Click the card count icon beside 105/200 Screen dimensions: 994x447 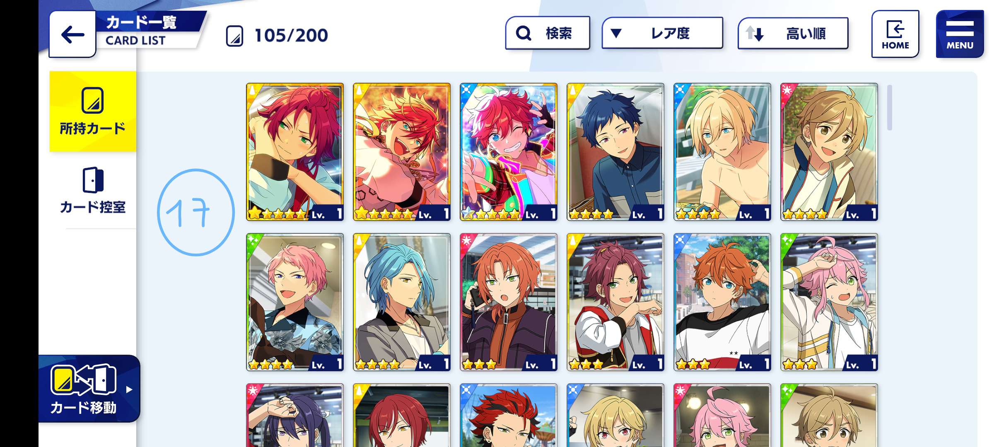(x=234, y=36)
